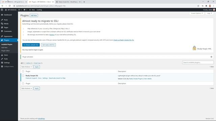
Task: Check the Really Simple SSL plugin checkbox
Action: click(23, 76)
